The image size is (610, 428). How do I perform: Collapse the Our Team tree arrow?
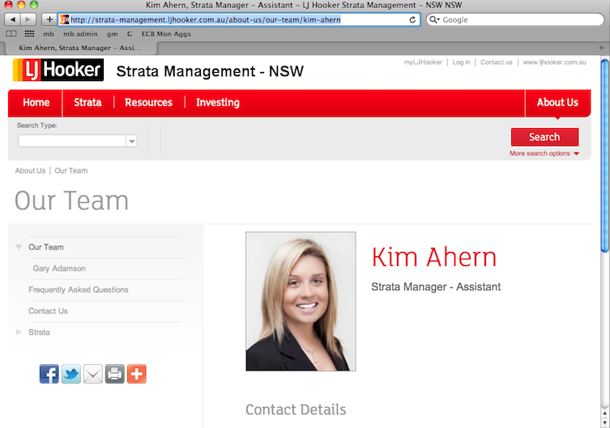pos(19,247)
